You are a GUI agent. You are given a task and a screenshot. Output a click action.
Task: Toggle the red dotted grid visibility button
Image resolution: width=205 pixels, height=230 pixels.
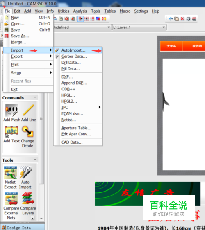tap(92, 19)
